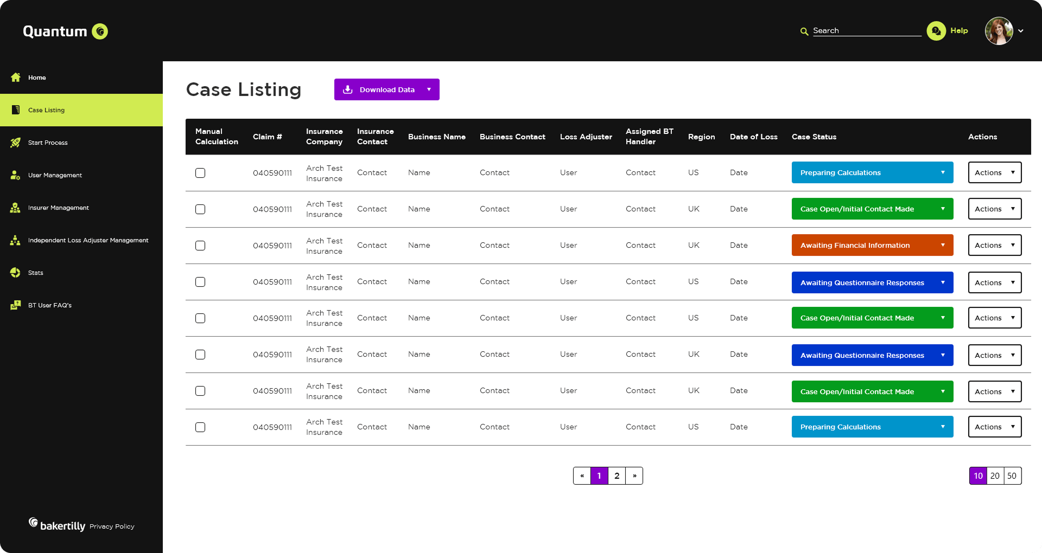Enable the Manual Calculation checkbox in last row
1042x553 pixels.
200,427
